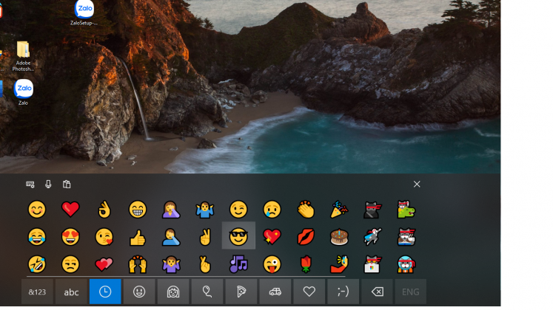
Task: Switch to smiley faces emoji category
Action: 139,292
